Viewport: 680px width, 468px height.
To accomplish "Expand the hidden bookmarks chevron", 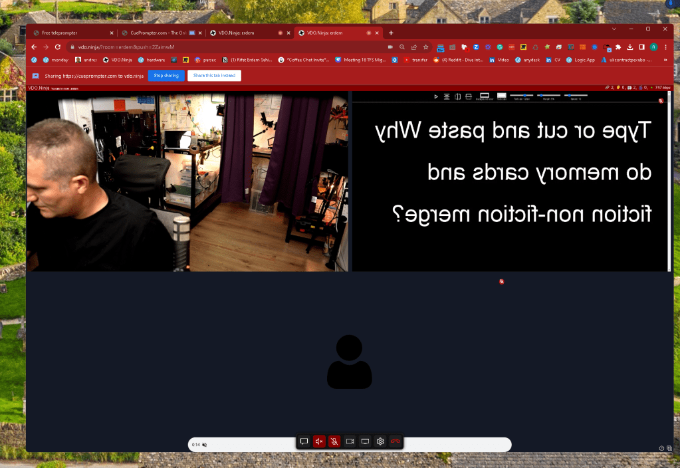I will coord(665,60).
